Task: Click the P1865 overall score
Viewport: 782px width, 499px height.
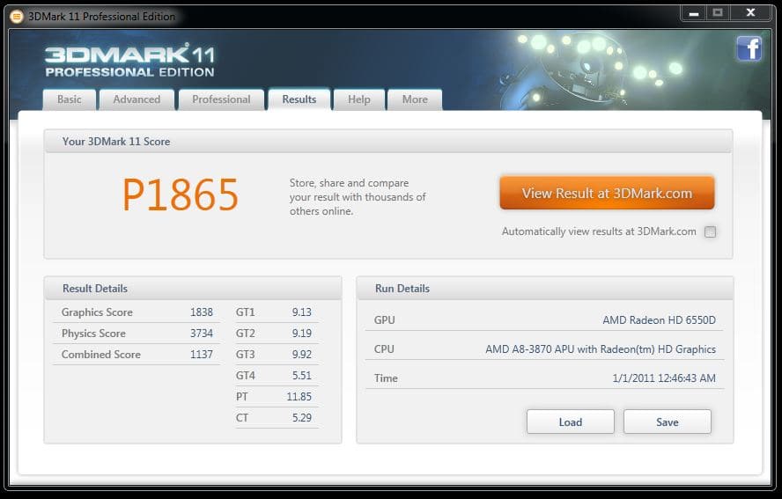Action: [181, 194]
